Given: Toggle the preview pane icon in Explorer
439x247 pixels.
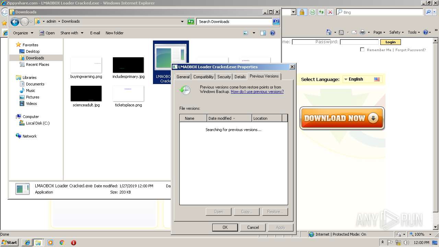Looking at the screenshot, I should (263, 33).
